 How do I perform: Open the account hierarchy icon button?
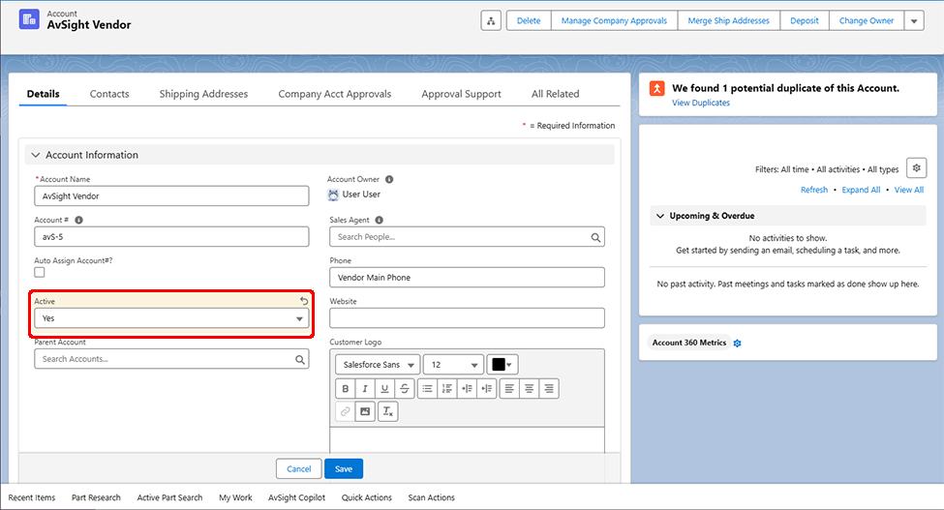491,20
